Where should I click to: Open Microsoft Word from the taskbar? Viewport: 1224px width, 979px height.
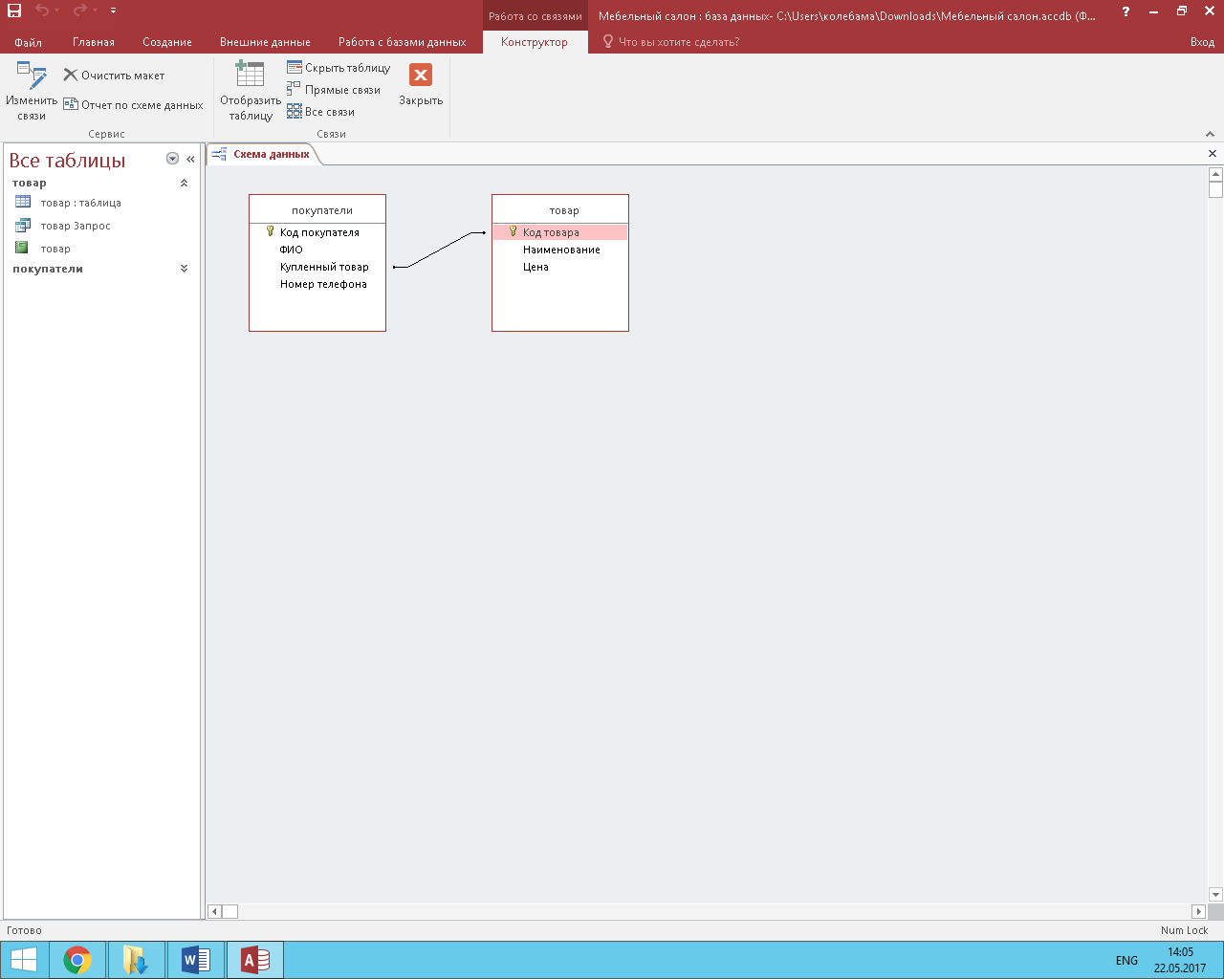click(195, 960)
